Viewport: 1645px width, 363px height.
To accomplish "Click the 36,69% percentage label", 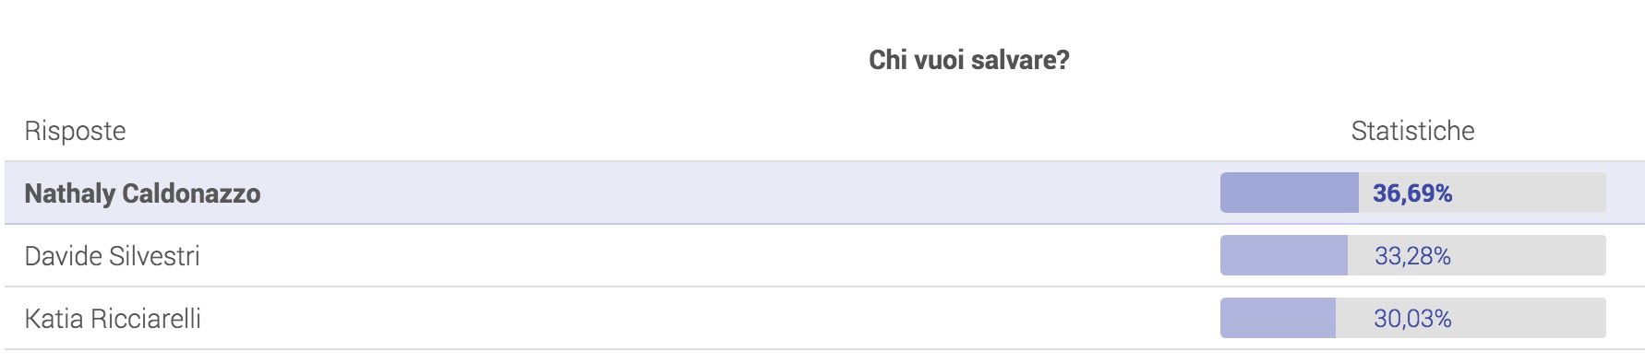I will (x=1412, y=193).
